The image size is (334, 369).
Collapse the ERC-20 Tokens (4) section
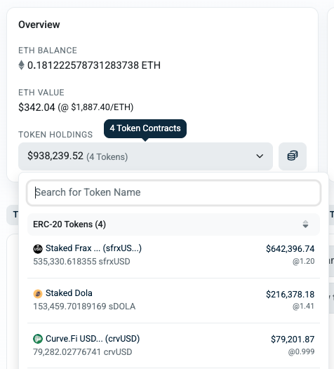(x=173, y=224)
